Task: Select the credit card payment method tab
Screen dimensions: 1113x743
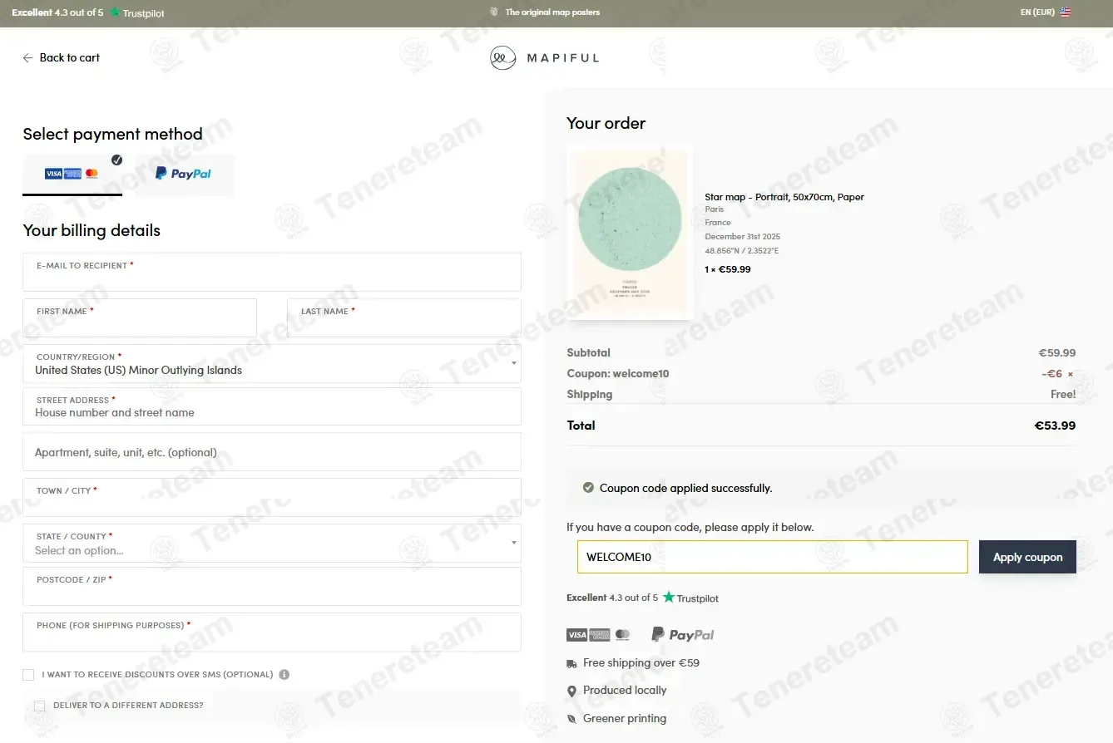Action: (72, 174)
